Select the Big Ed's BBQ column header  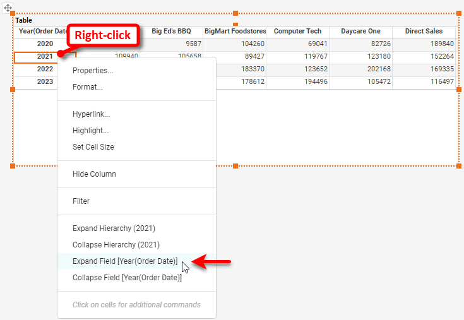[x=171, y=32]
